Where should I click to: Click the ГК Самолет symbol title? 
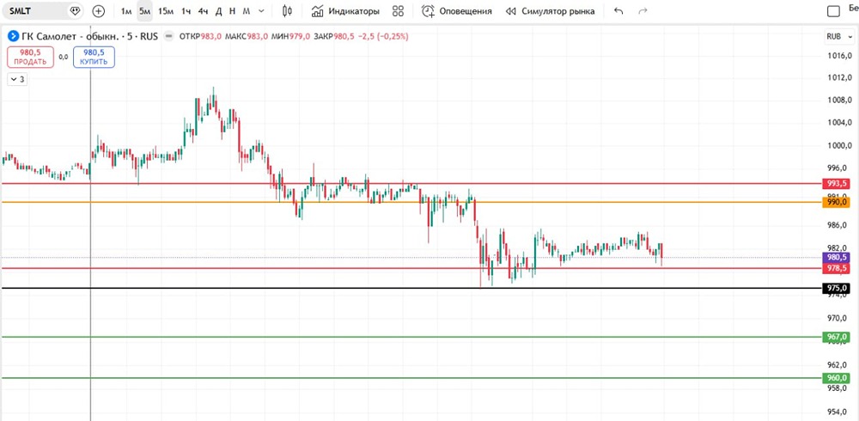coord(90,37)
